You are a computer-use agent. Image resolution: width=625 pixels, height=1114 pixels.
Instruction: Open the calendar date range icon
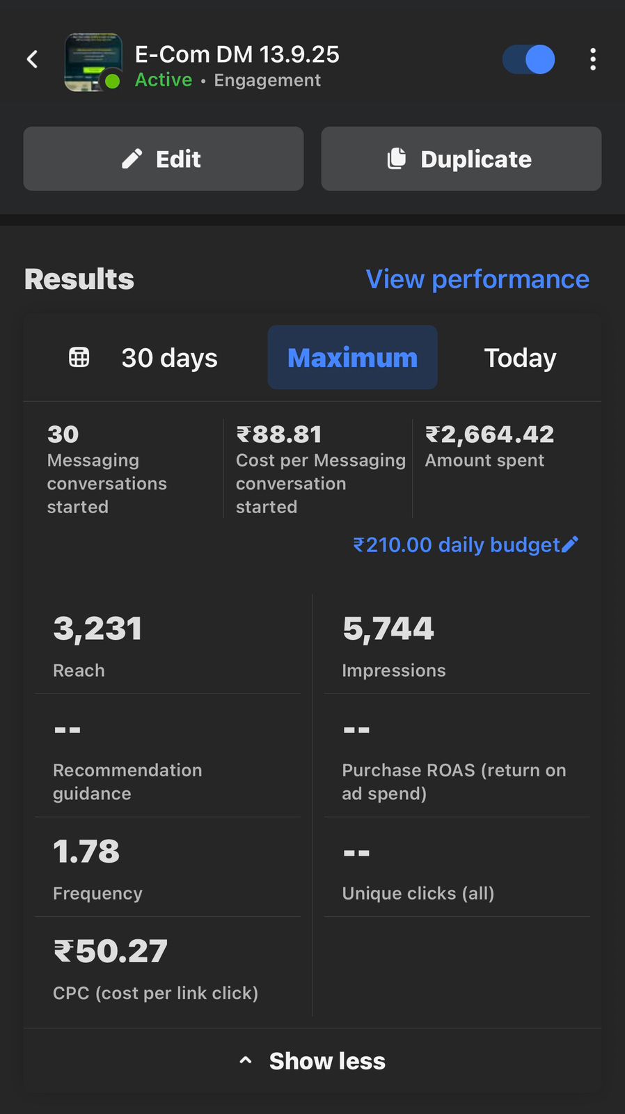click(79, 358)
